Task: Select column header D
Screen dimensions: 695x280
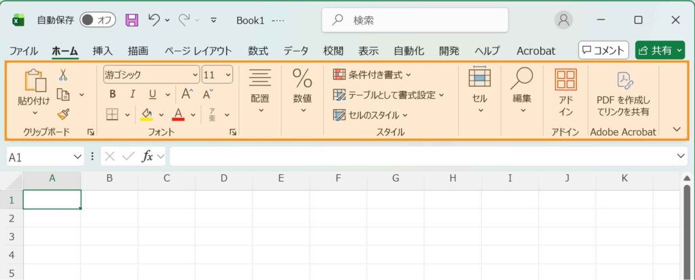Action: (x=224, y=178)
